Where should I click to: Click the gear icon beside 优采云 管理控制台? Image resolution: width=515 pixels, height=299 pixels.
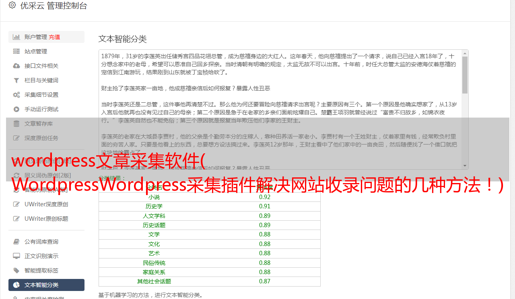click(12, 6)
